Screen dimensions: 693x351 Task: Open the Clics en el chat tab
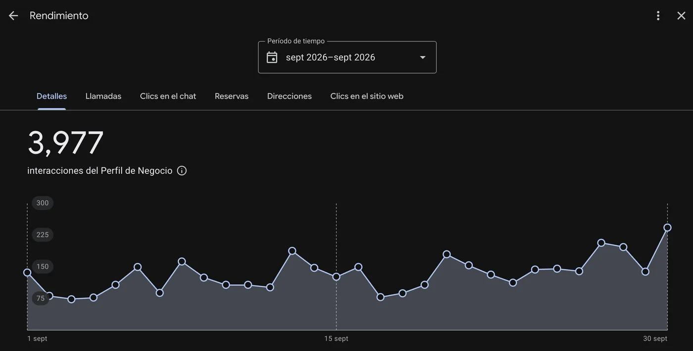pyautogui.click(x=168, y=96)
